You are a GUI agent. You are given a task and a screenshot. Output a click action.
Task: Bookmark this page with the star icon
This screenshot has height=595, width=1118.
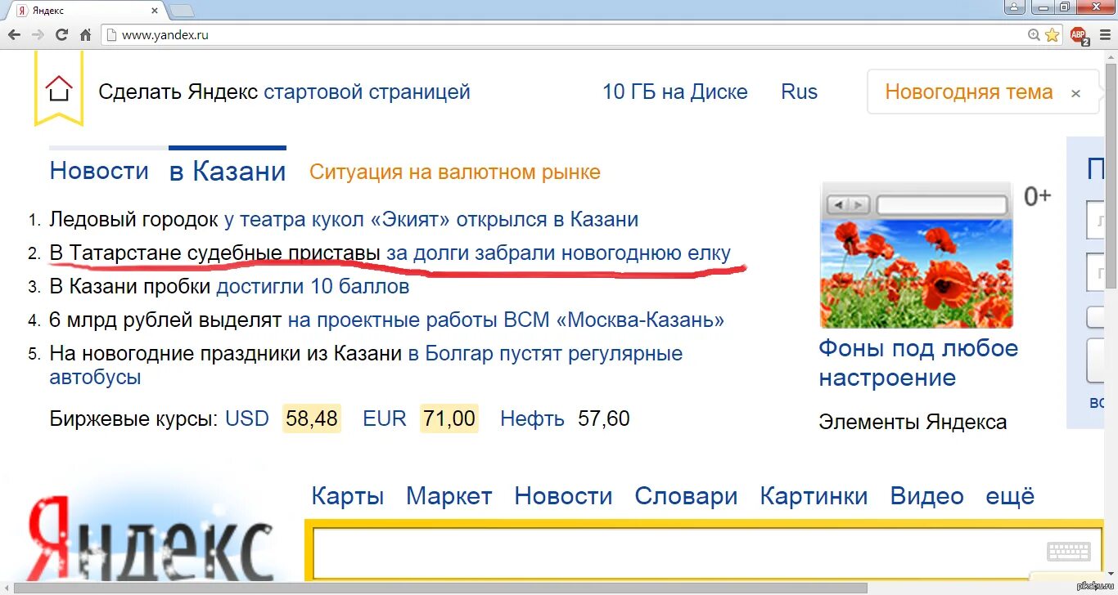(x=1053, y=35)
